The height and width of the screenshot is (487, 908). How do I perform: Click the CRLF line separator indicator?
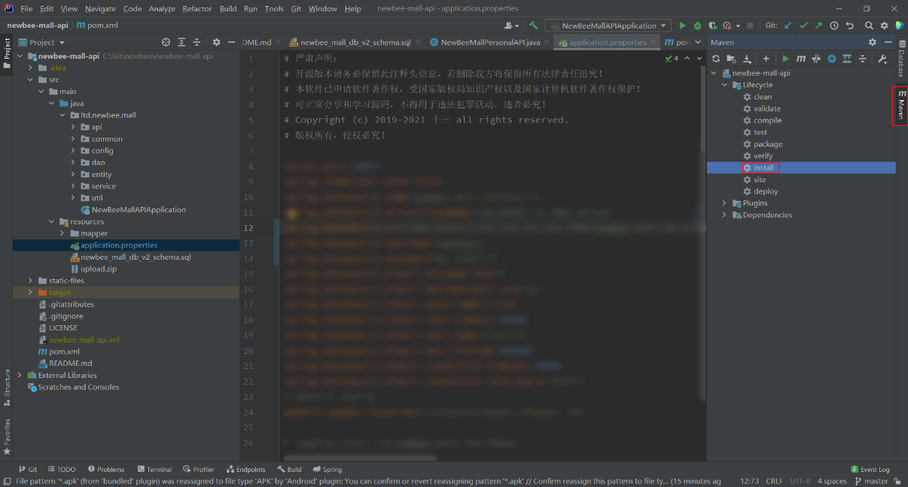(x=774, y=481)
